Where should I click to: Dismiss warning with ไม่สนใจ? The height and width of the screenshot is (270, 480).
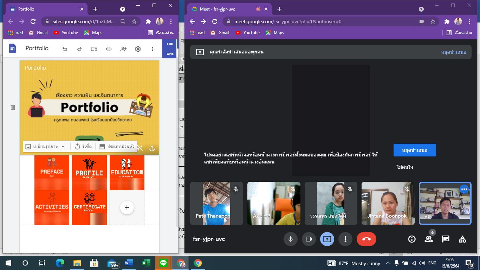click(404, 167)
